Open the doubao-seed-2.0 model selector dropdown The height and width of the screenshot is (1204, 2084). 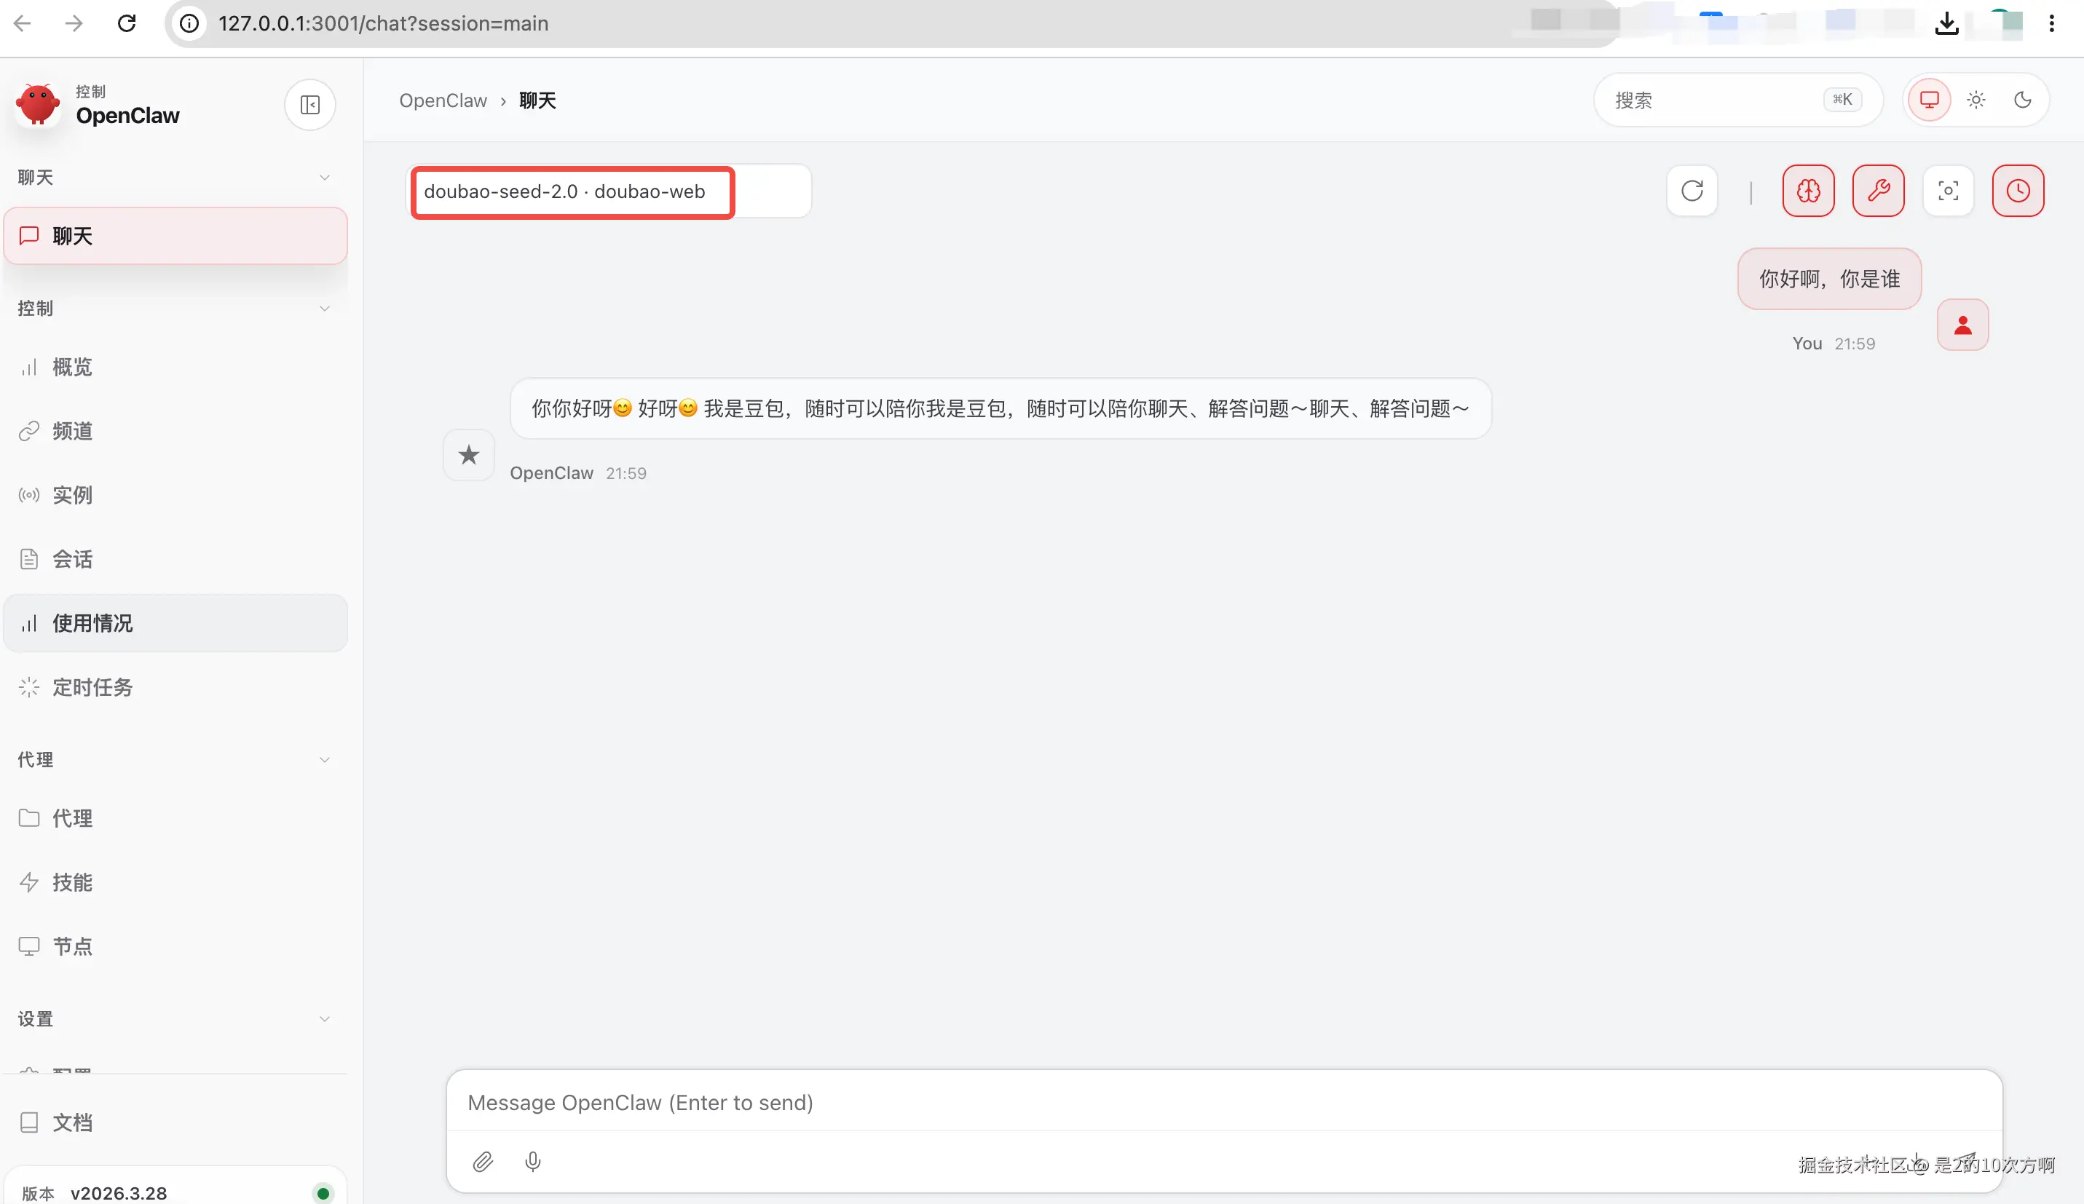point(609,192)
